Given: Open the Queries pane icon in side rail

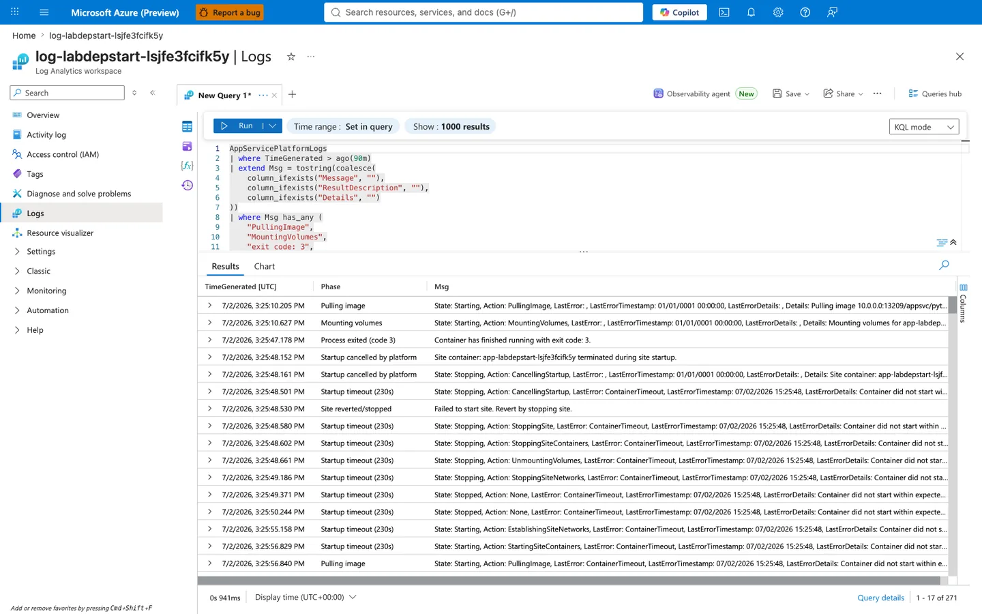Looking at the screenshot, I should pyautogui.click(x=188, y=146).
